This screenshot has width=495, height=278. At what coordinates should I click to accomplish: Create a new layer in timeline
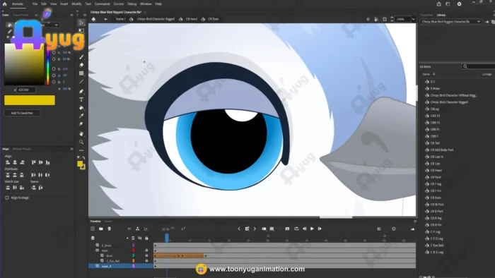tap(93, 229)
